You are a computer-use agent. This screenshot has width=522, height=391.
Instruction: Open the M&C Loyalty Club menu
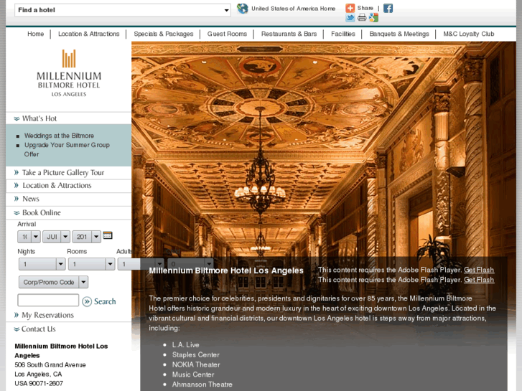coord(469,34)
